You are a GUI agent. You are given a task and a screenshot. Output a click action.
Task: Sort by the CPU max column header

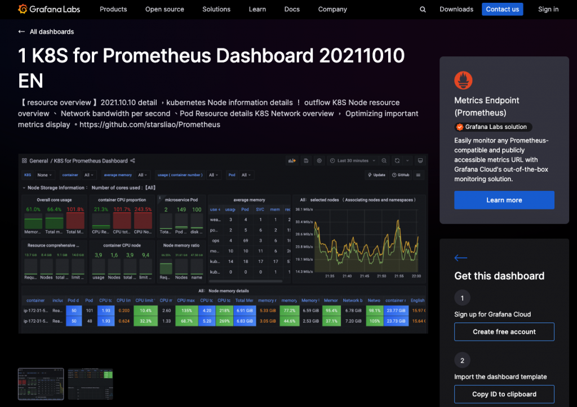click(x=186, y=301)
